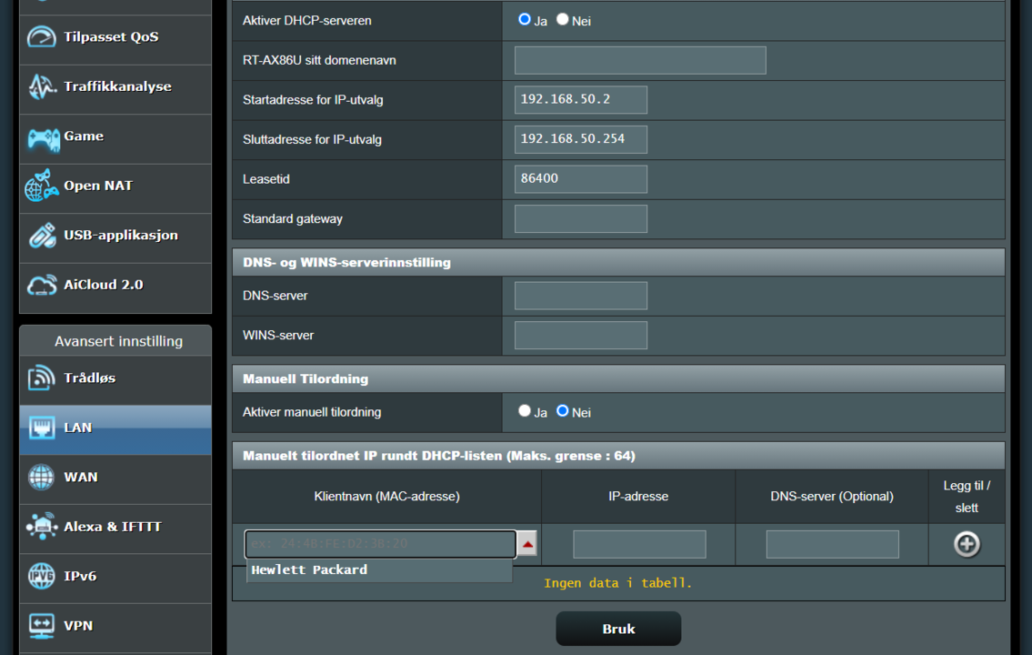Go to Alexa & IFTTT menu label

(113, 527)
